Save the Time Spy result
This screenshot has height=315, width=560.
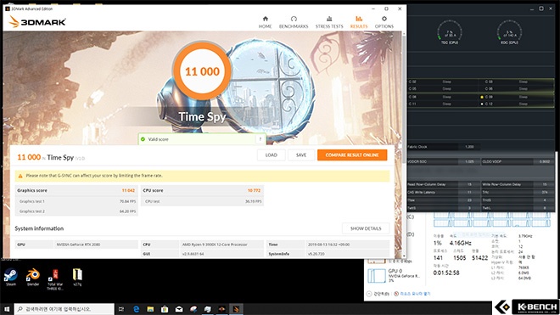click(301, 155)
